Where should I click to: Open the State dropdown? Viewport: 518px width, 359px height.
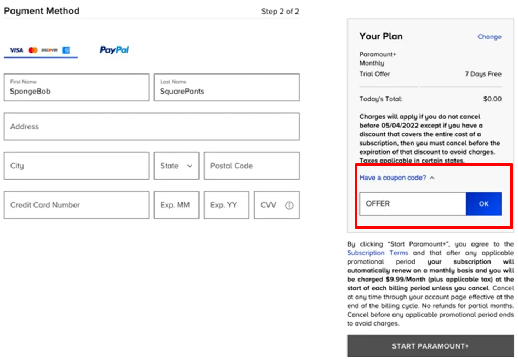click(176, 166)
